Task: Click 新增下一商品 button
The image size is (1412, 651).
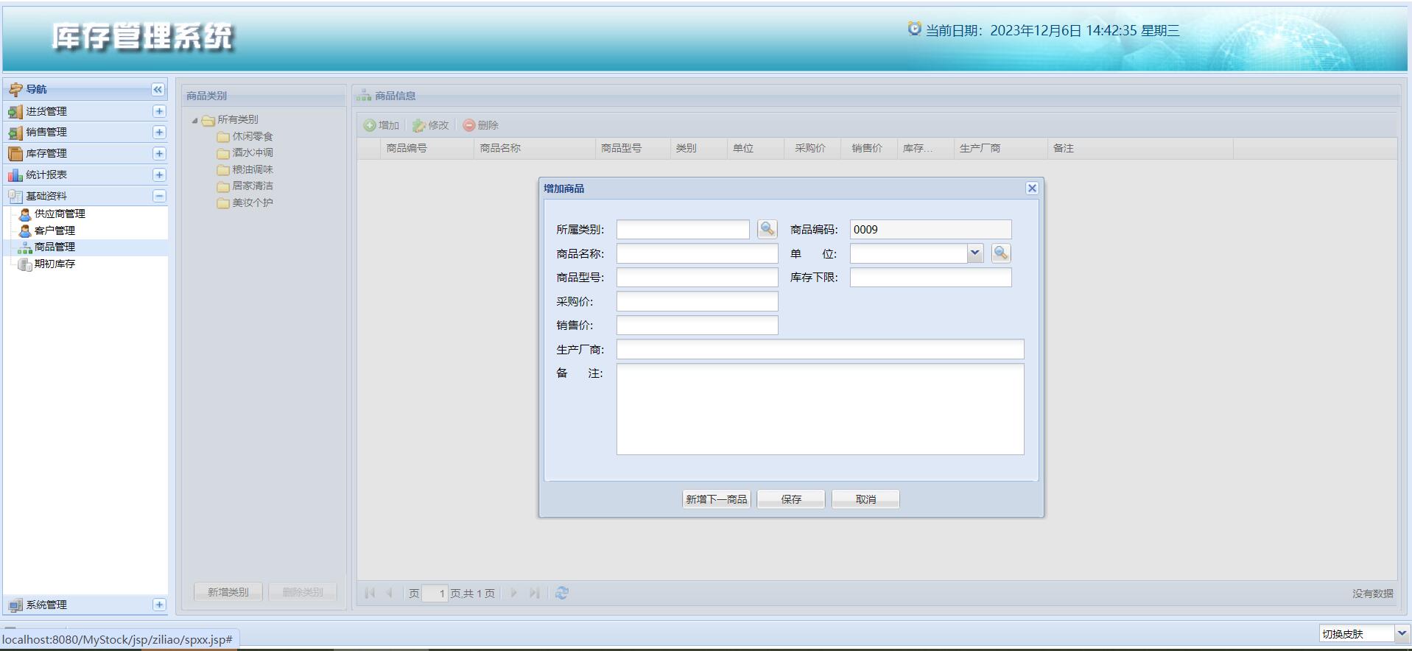Action: pyautogui.click(x=717, y=499)
